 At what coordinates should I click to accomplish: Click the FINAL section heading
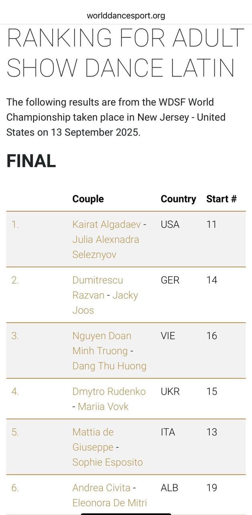click(31, 161)
